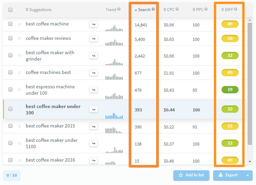Click the help icon next to Trend

click(119, 9)
